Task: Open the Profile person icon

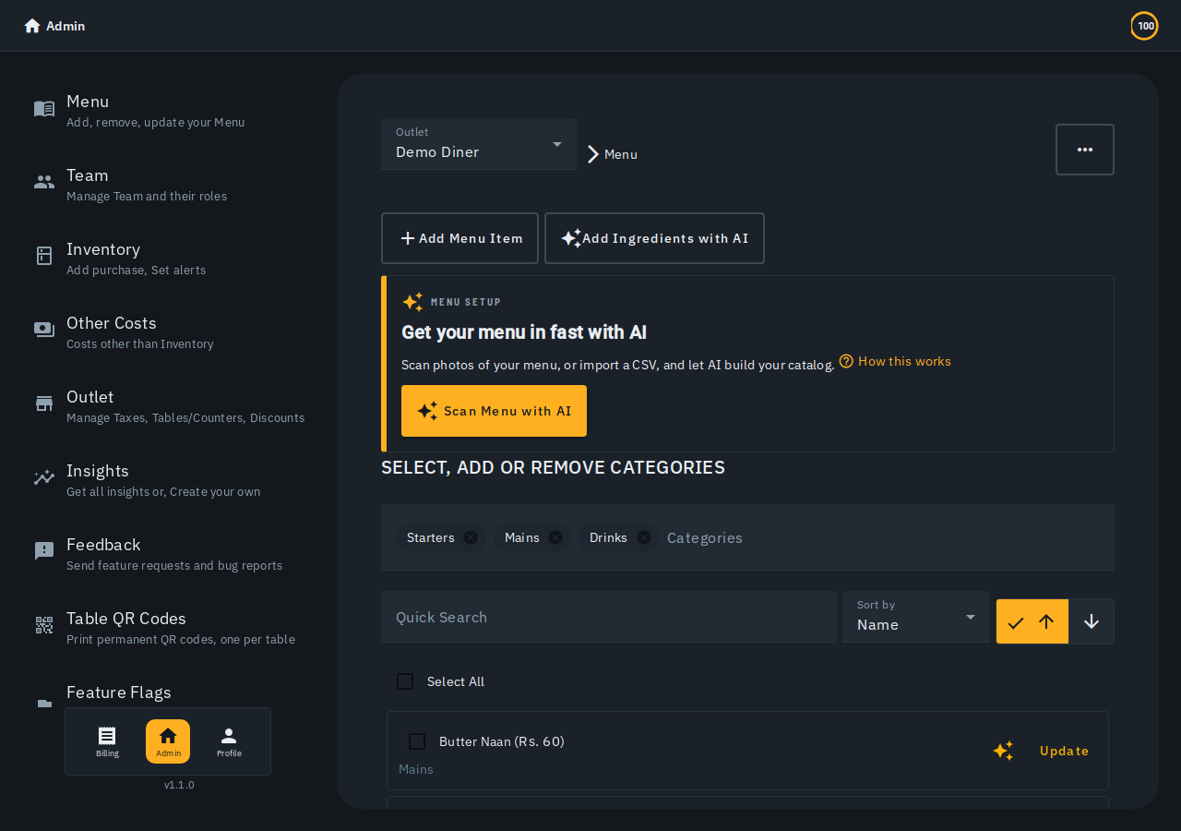Action: pyautogui.click(x=229, y=736)
